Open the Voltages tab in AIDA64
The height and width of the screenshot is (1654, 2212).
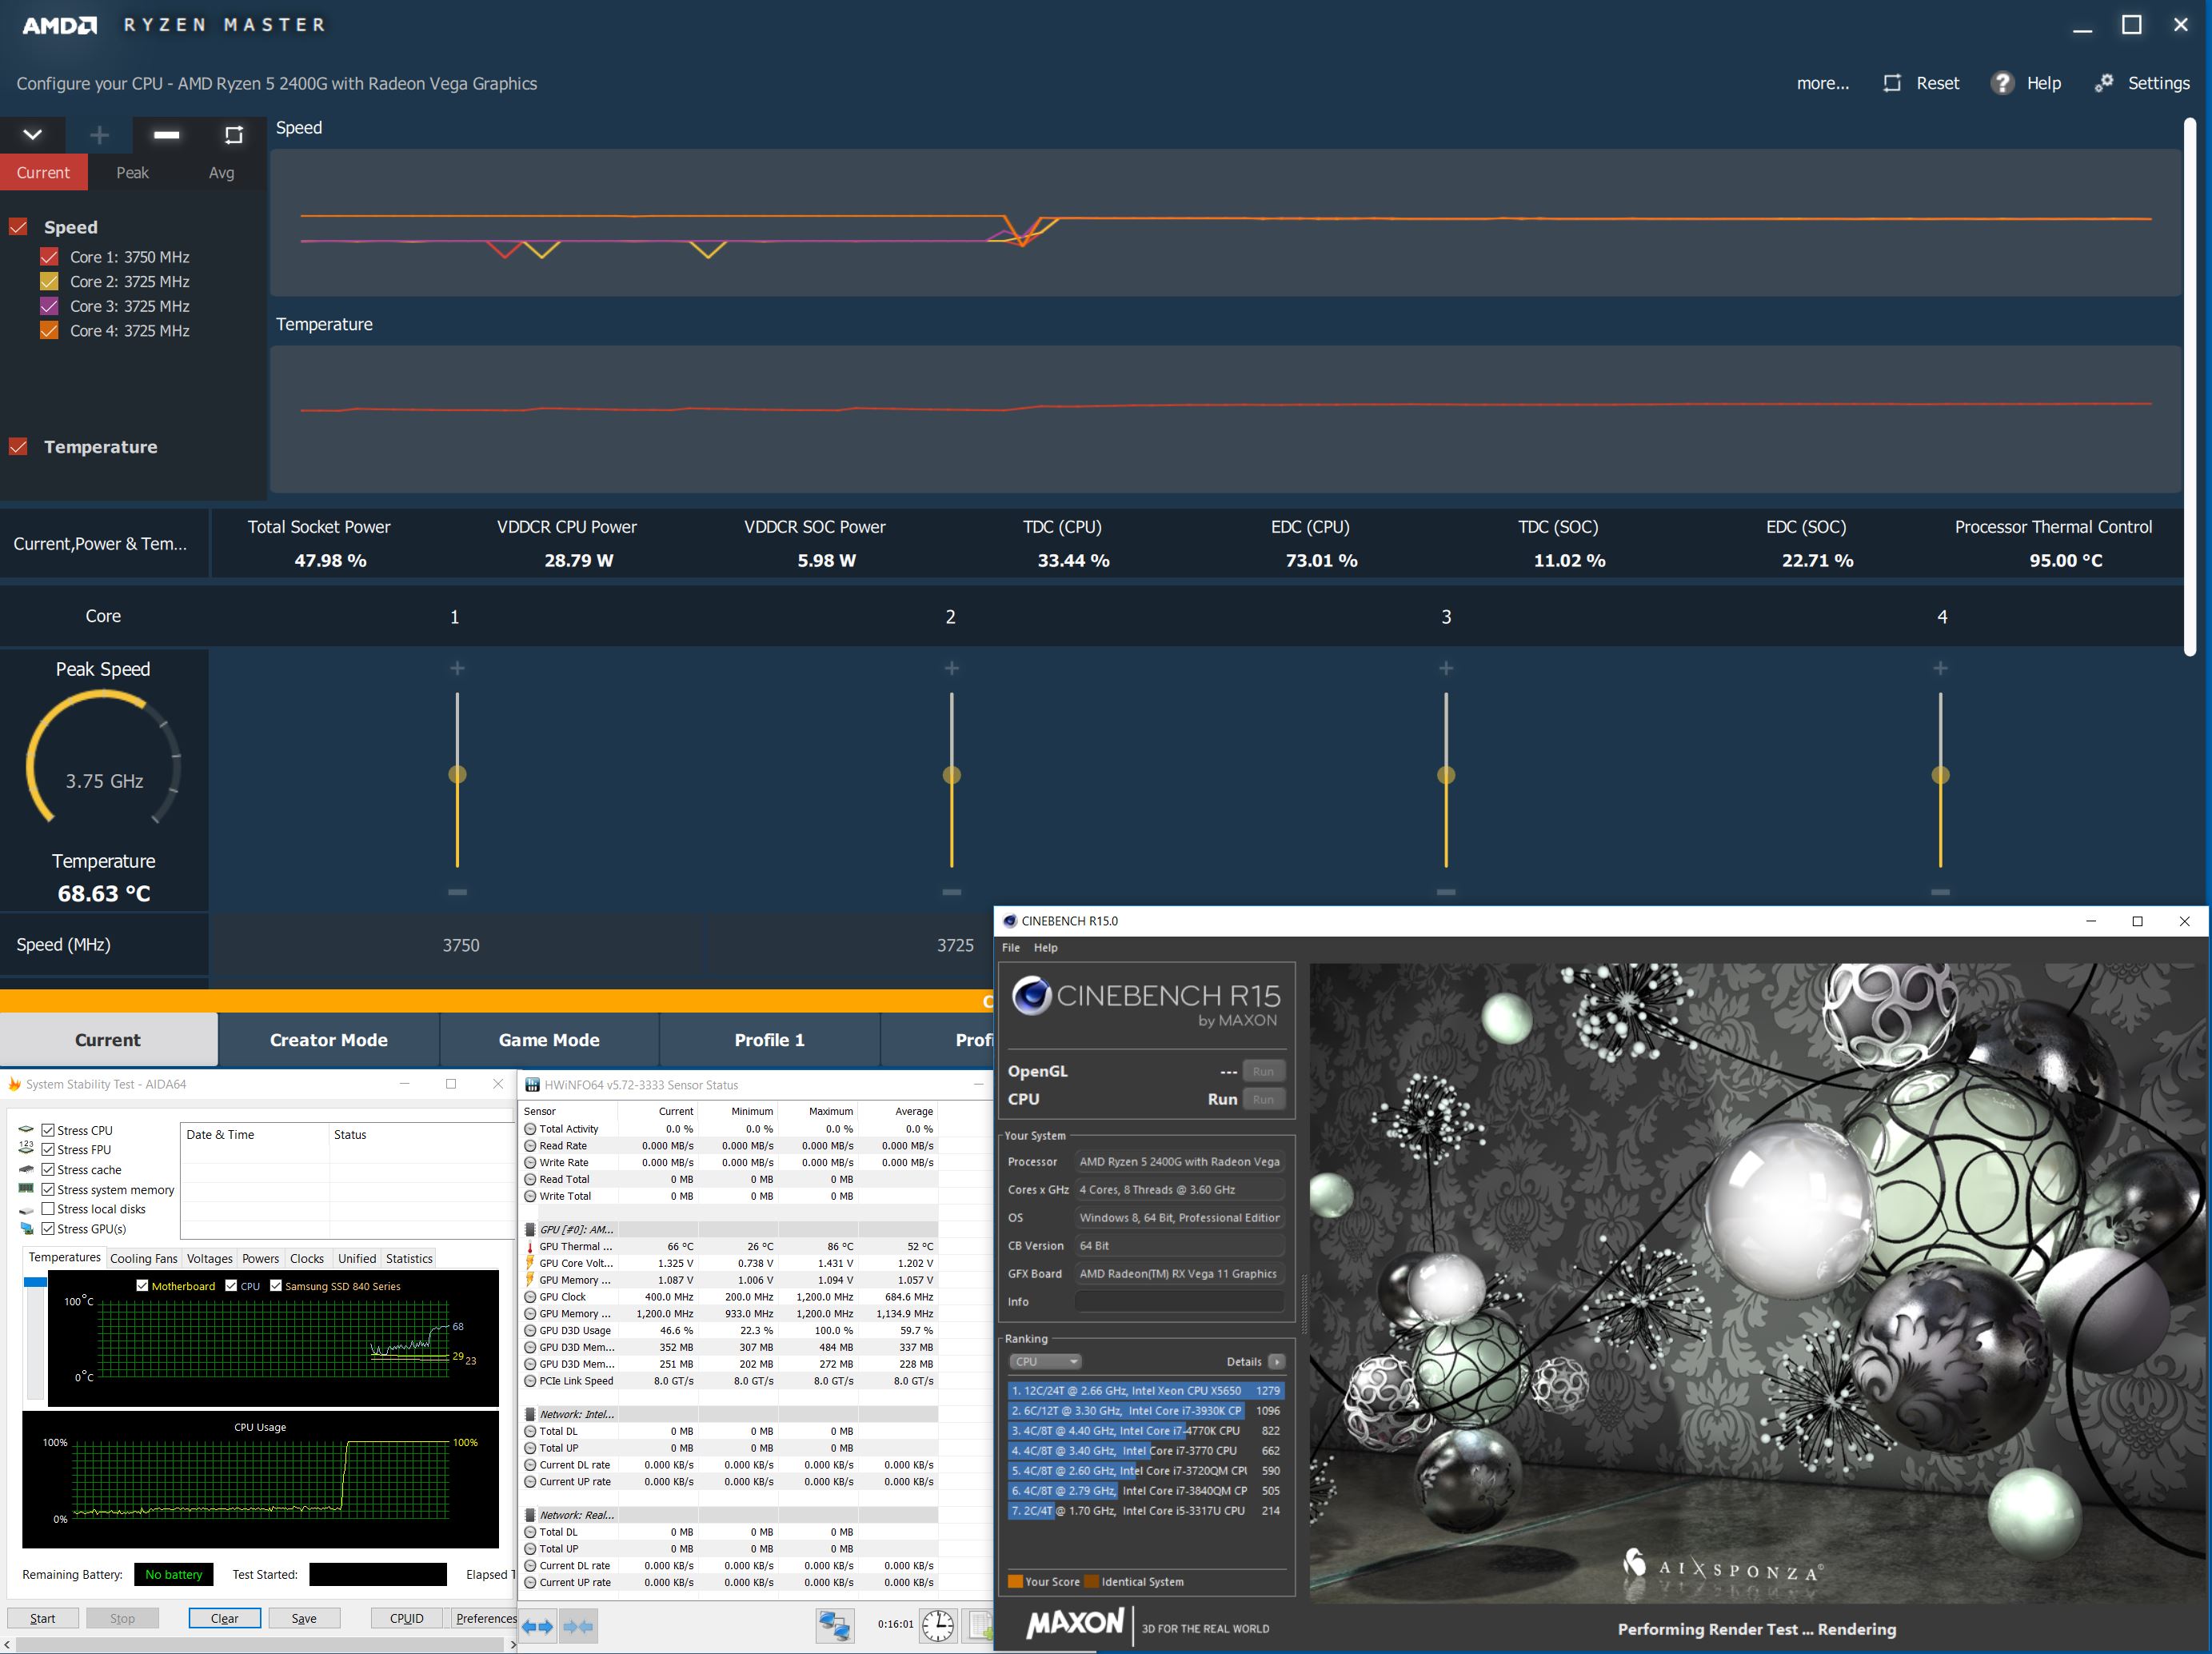point(209,1258)
